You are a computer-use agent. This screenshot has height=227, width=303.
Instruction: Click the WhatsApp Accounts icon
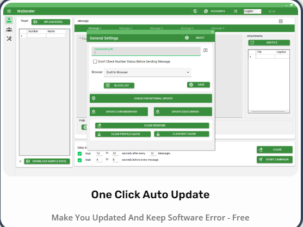(x=206, y=11)
